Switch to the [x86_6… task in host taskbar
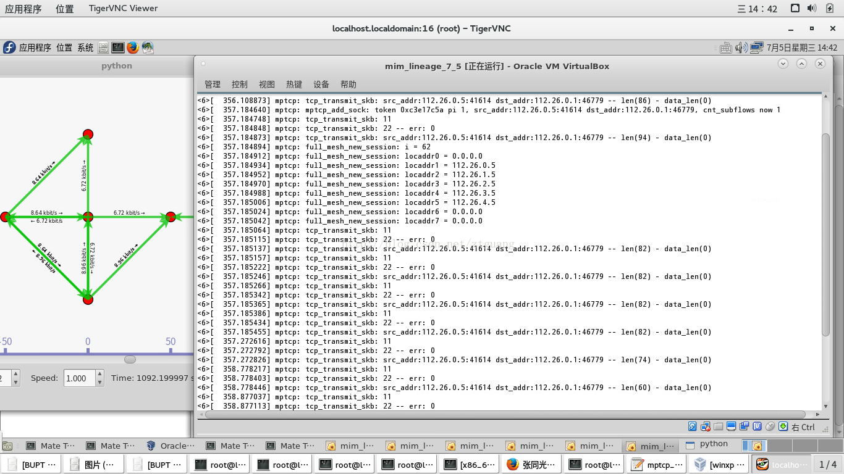The height and width of the screenshot is (474, 844). click(468, 464)
